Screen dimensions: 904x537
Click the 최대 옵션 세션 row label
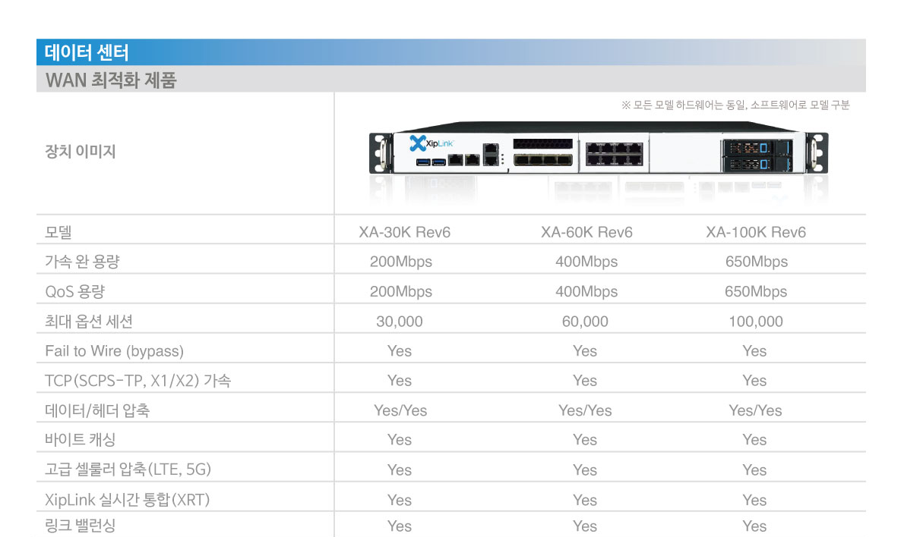89,321
